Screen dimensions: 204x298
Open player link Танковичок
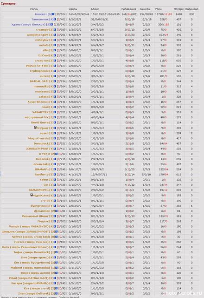42,20
